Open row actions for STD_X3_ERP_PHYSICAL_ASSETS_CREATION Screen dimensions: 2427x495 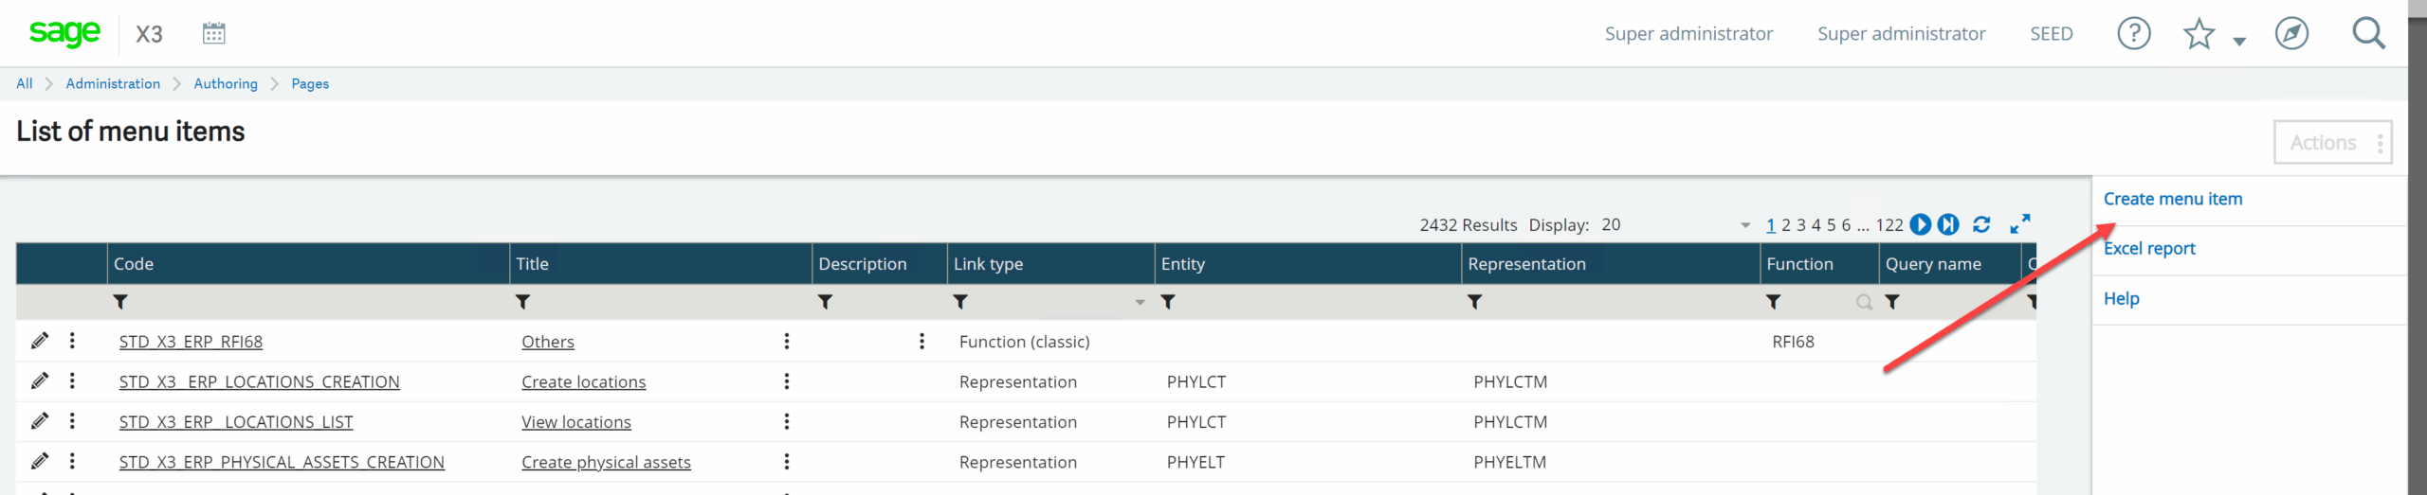coord(72,461)
